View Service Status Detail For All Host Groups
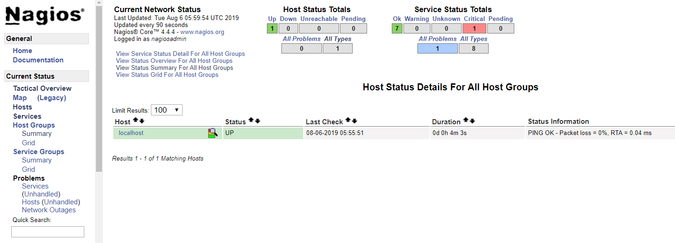Screen dimensions: 675x243 pyautogui.click(x=180, y=54)
